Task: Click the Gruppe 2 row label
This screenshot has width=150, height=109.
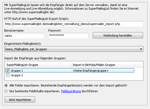Action: coord(17,75)
